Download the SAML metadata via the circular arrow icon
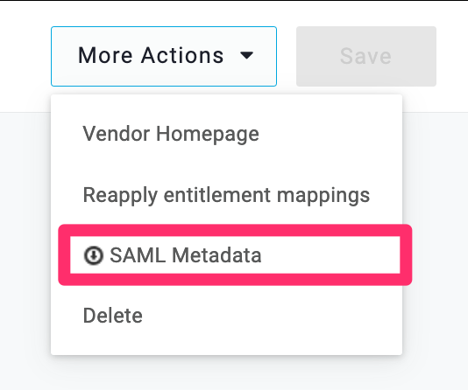 point(94,255)
